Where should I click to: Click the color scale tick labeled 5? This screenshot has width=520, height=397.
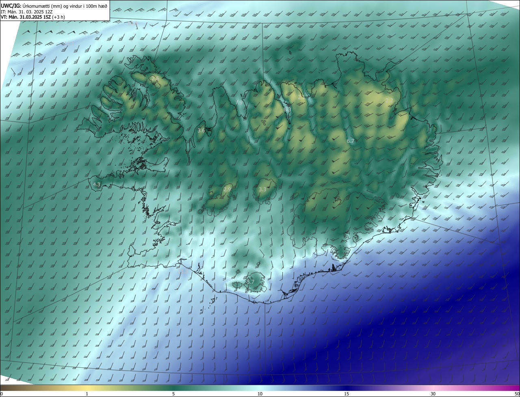click(173, 394)
